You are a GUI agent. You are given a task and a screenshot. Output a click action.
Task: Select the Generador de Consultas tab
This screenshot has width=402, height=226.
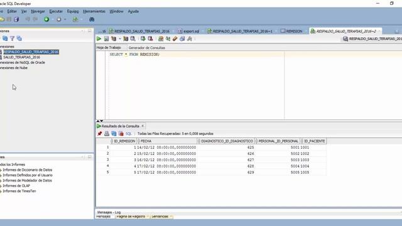(x=146, y=48)
